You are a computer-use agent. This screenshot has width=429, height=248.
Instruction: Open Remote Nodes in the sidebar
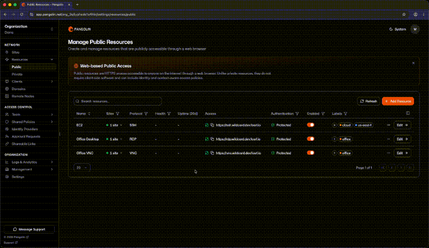23,96
